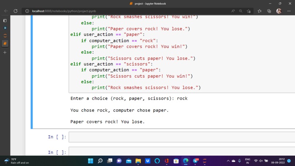
Task: Add this page to favorites
Action: (x=249, y=11)
